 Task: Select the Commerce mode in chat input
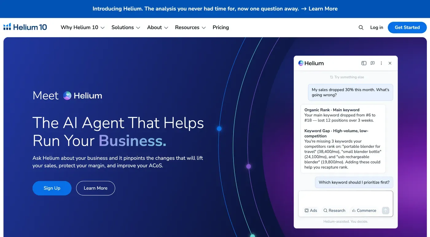(364, 211)
